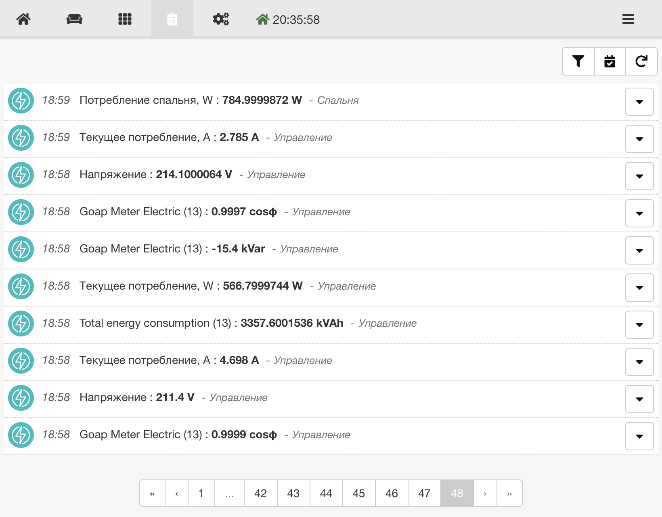Expand the -15.4 kVar entry dropdown
This screenshot has width=662, height=517.
point(639,250)
